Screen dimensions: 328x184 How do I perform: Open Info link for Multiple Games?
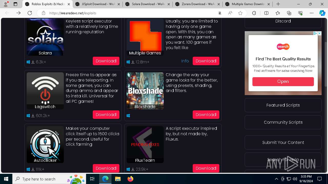tap(185, 61)
